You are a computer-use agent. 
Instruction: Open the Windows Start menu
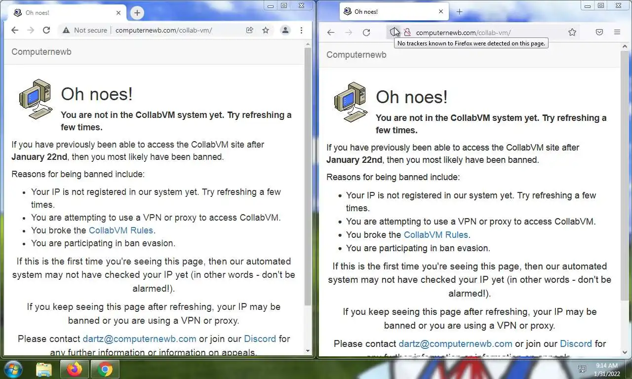pyautogui.click(x=13, y=369)
